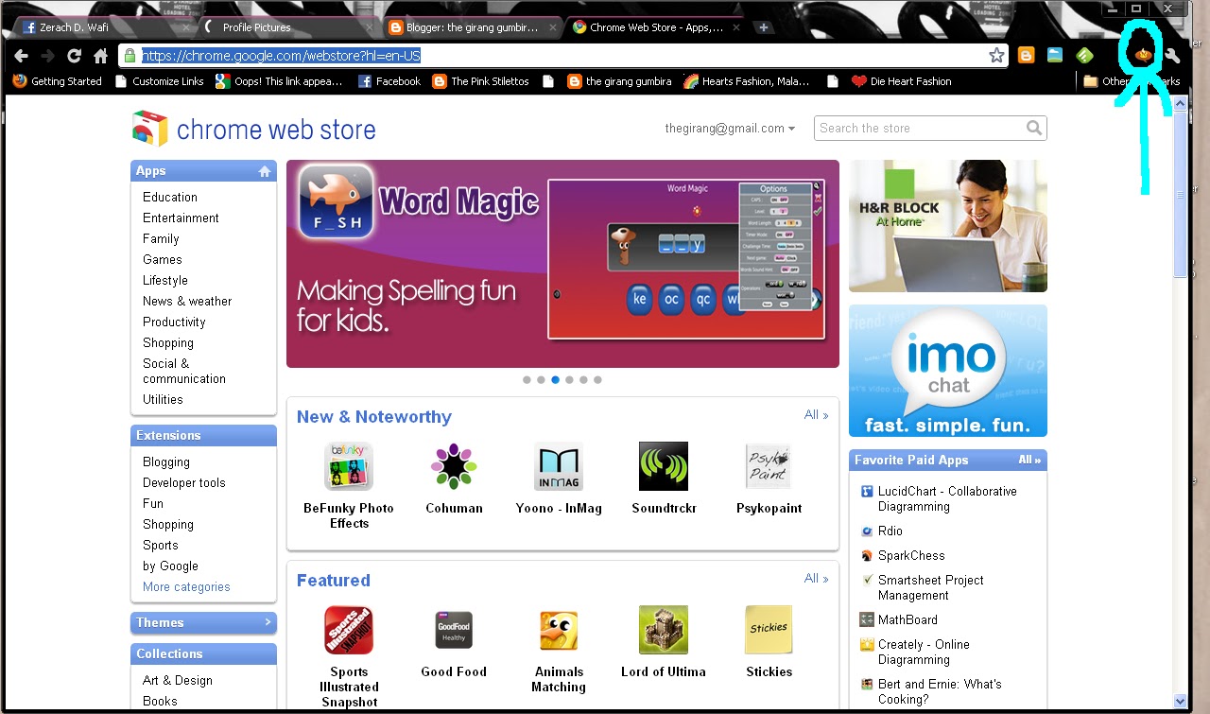View All in New & Noteworthy
Image resolution: width=1210 pixels, height=714 pixels.
coord(816,414)
